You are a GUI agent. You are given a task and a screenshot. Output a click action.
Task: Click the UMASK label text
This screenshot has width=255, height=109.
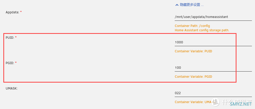click(x=12, y=88)
